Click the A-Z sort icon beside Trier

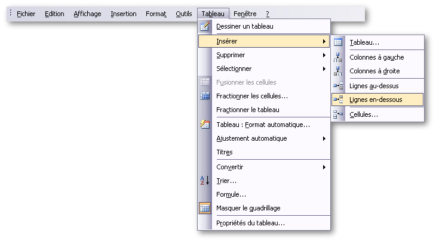point(205,181)
